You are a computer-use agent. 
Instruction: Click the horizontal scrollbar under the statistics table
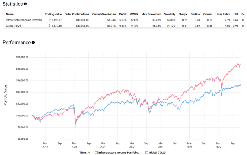click(x=120, y=28)
